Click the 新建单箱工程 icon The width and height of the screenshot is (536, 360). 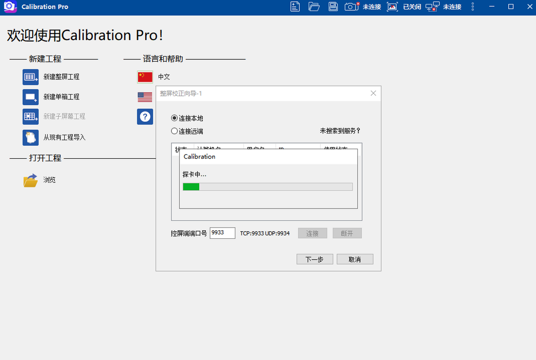[31, 97]
